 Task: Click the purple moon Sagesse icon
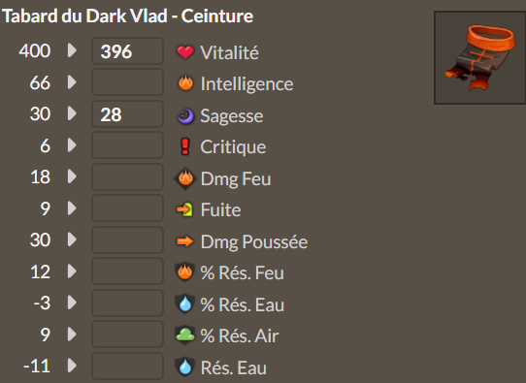point(185,116)
